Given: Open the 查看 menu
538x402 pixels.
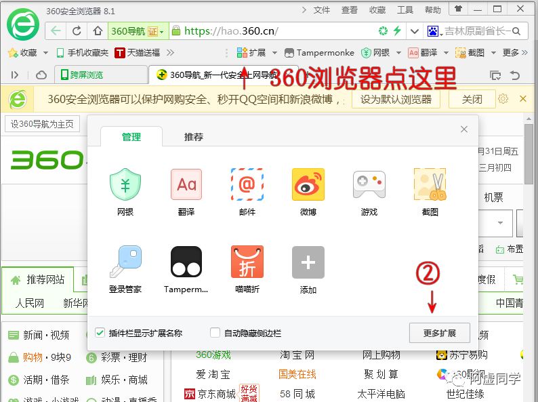Looking at the screenshot, I should pyautogui.click(x=349, y=10).
